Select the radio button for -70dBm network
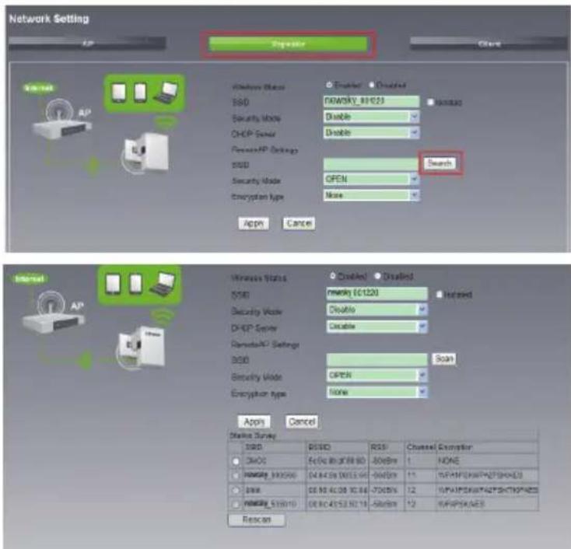 click(x=236, y=490)
